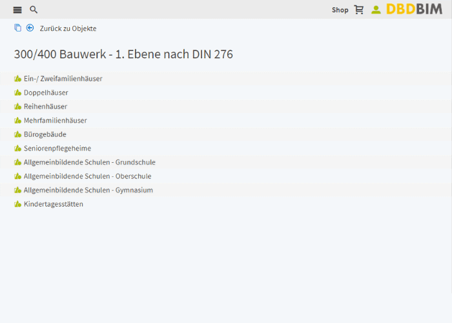Select Allgemeinbildende Schulen - Gymnasium
452x323 pixels.
88,191
